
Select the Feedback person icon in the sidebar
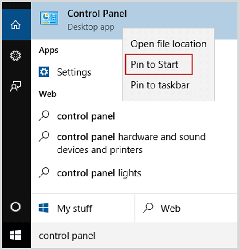(x=16, y=86)
